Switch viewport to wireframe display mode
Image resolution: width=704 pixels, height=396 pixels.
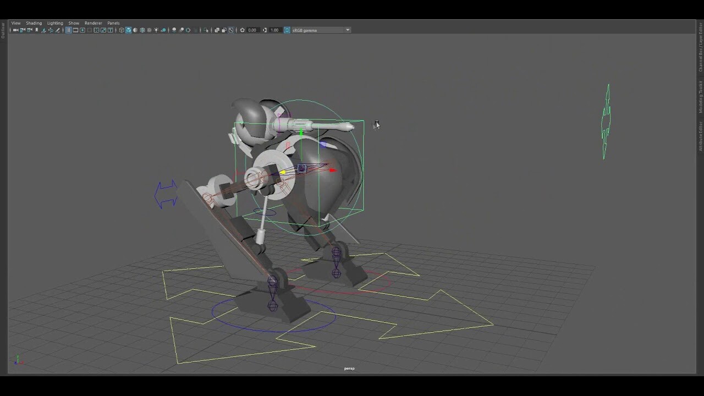[x=122, y=30]
